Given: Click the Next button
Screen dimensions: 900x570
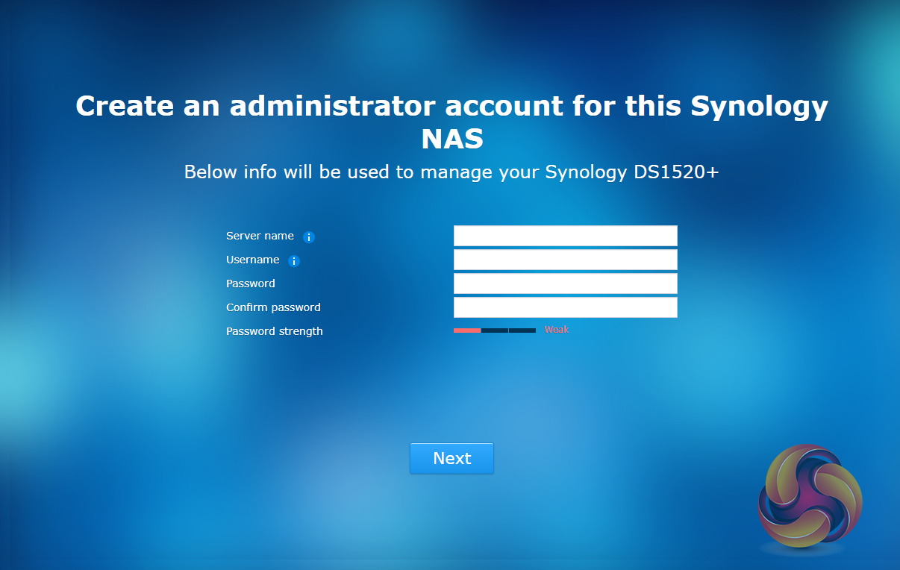Looking at the screenshot, I should click(x=451, y=458).
